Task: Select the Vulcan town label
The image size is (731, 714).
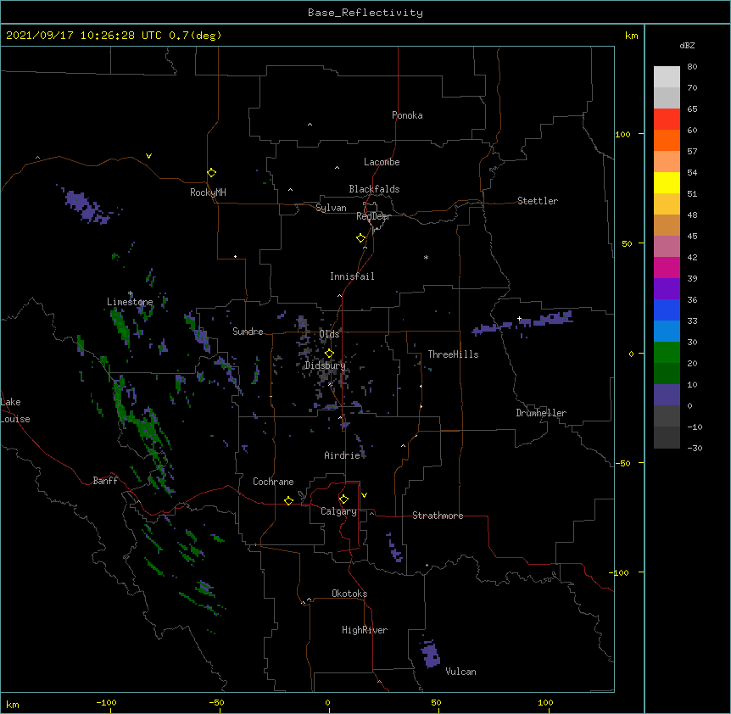Action: (460, 672)
